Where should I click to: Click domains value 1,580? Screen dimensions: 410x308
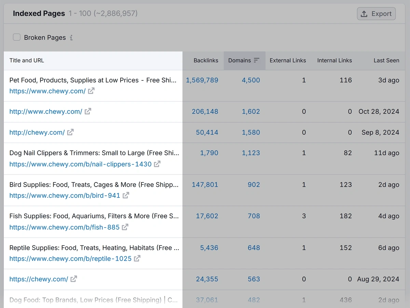(x=251, y=132)
